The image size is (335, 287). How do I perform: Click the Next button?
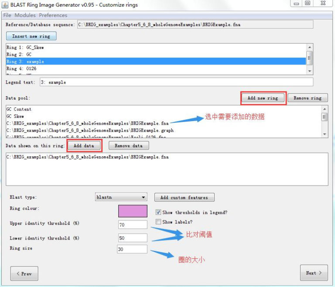click(314, 273)
